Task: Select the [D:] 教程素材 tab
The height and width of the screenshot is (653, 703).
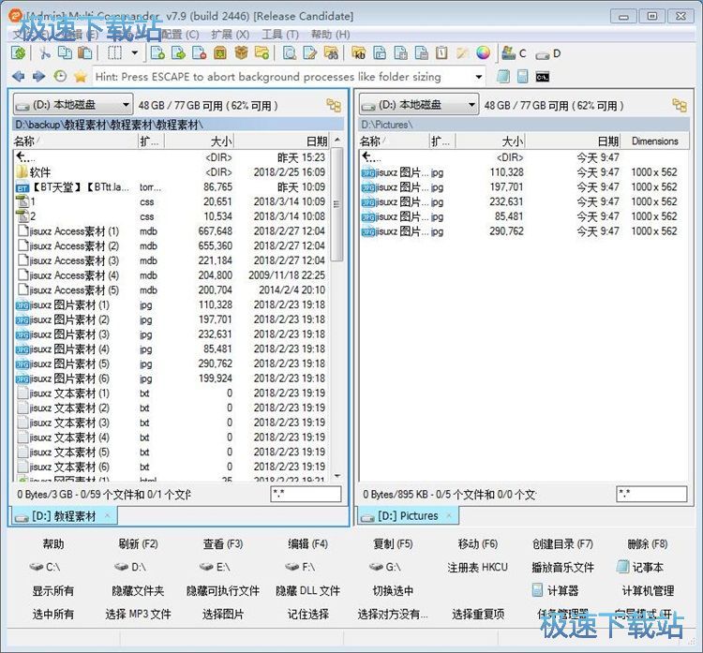Action: (64, 516)
